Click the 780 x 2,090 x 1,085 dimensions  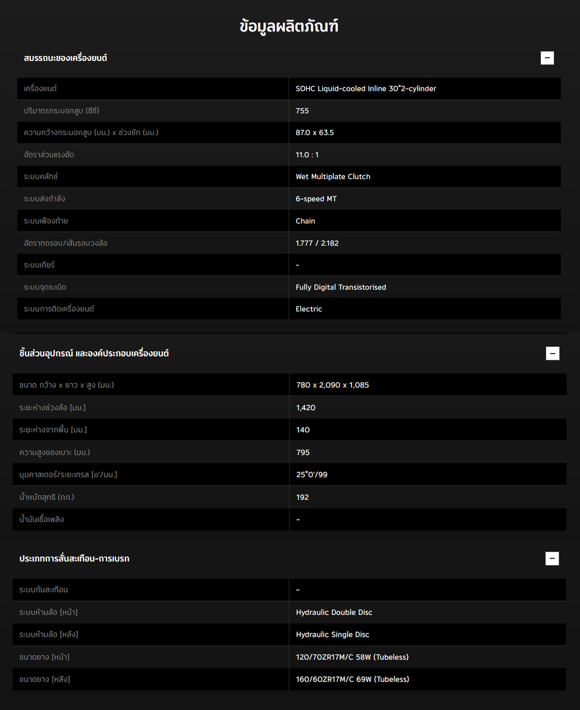(x=332, y=385)
